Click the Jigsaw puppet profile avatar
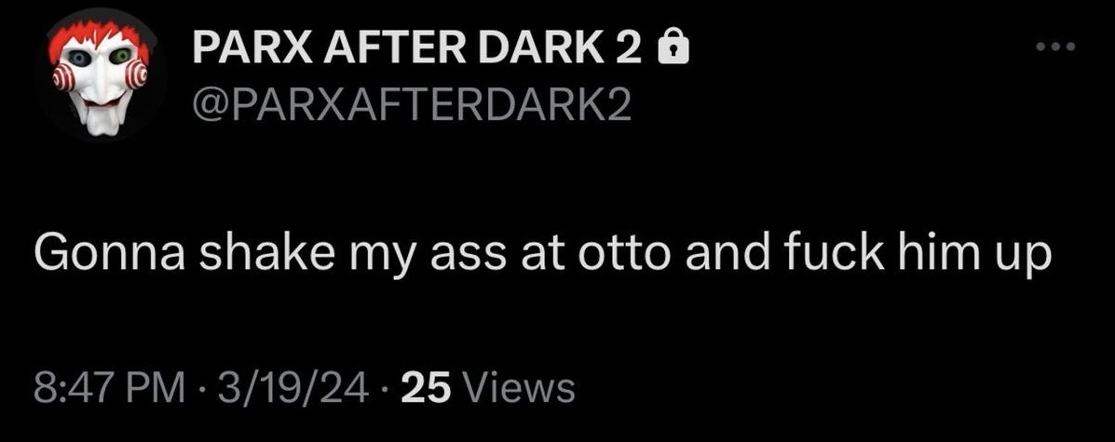The height and width of the screenshot is (442, 1115). [101, 75]
